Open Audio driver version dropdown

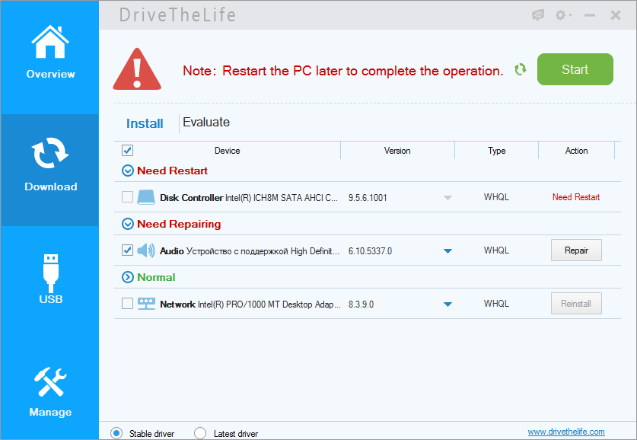(x=447, y=251)
